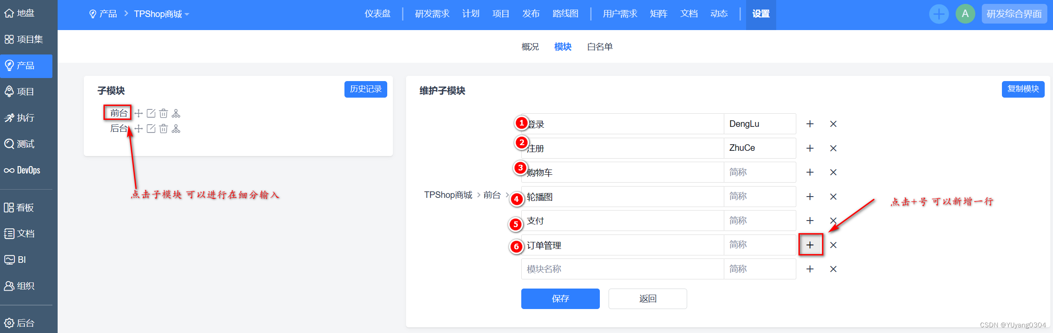Click the 返回 button
This screenshot has height=333, width=1053.
click(648, 299)
